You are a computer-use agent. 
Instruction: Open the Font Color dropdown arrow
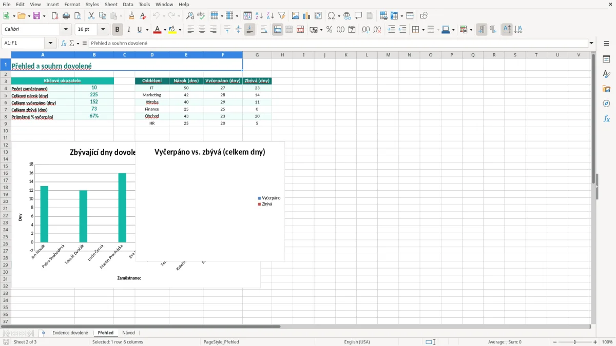click(164, 30)
